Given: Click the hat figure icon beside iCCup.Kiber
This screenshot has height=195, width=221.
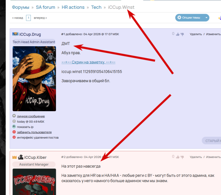Looking at the screenshot, I should tap(21, 157).
